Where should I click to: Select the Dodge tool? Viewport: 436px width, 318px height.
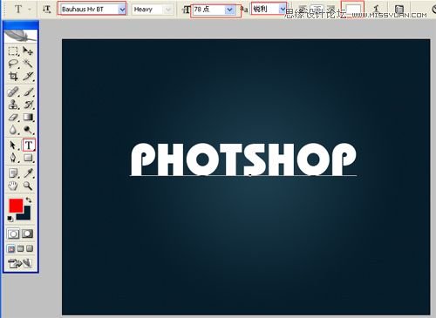coord(28,130)
